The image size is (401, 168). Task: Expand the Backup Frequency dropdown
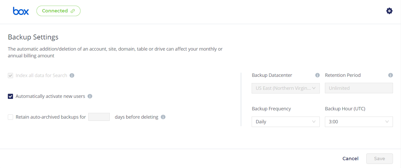285,122
